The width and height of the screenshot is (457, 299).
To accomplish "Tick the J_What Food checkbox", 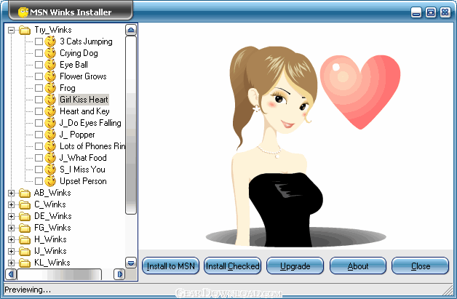I will pos(39,158).
